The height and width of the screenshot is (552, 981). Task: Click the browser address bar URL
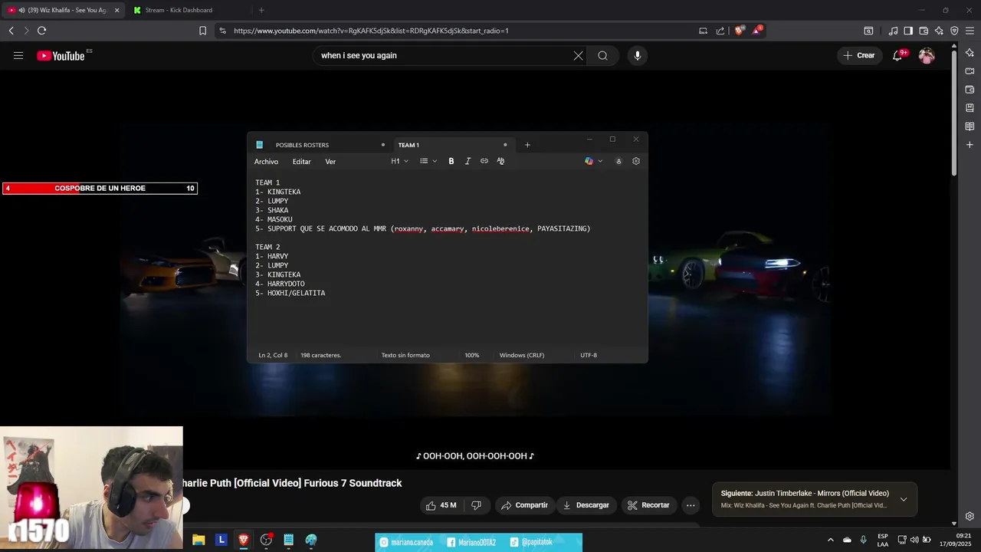tap(371, 31)
